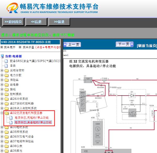Open the 目录 contents page
The width and height of the screenshot is (157, 153).
click(x=13, y=66)
